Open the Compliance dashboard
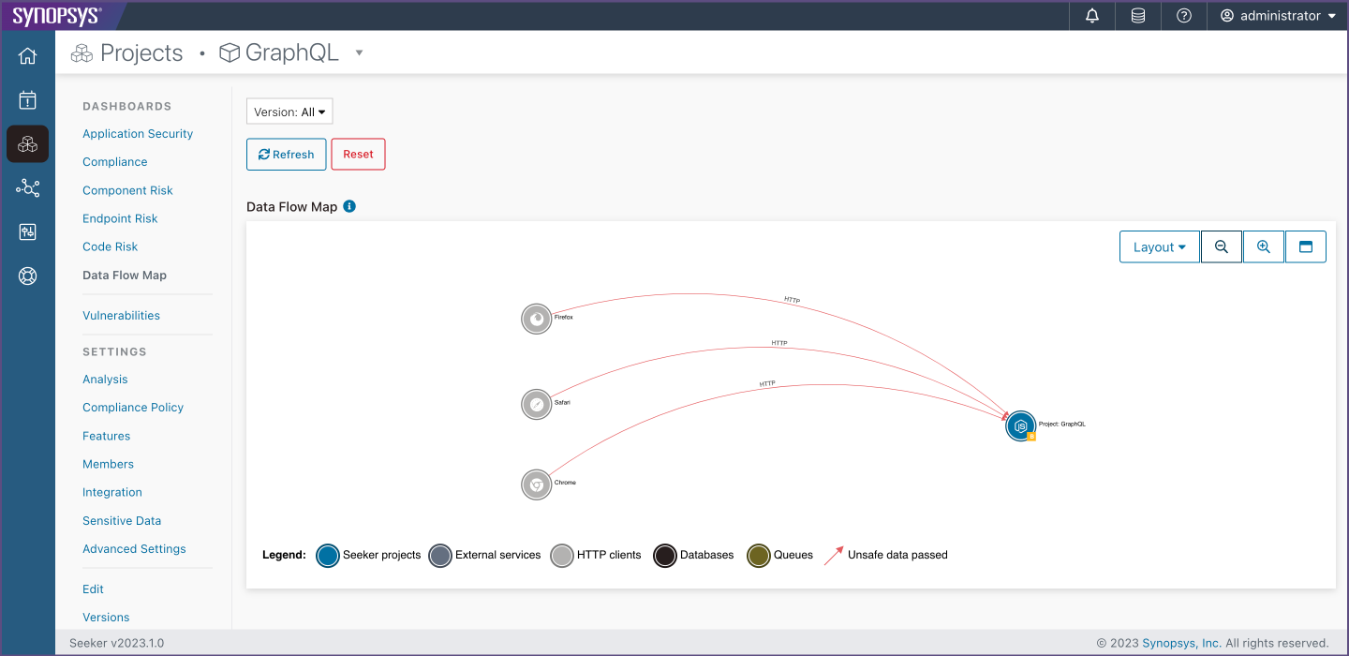Screen dimensions: 1349x656 pos(115,162)
